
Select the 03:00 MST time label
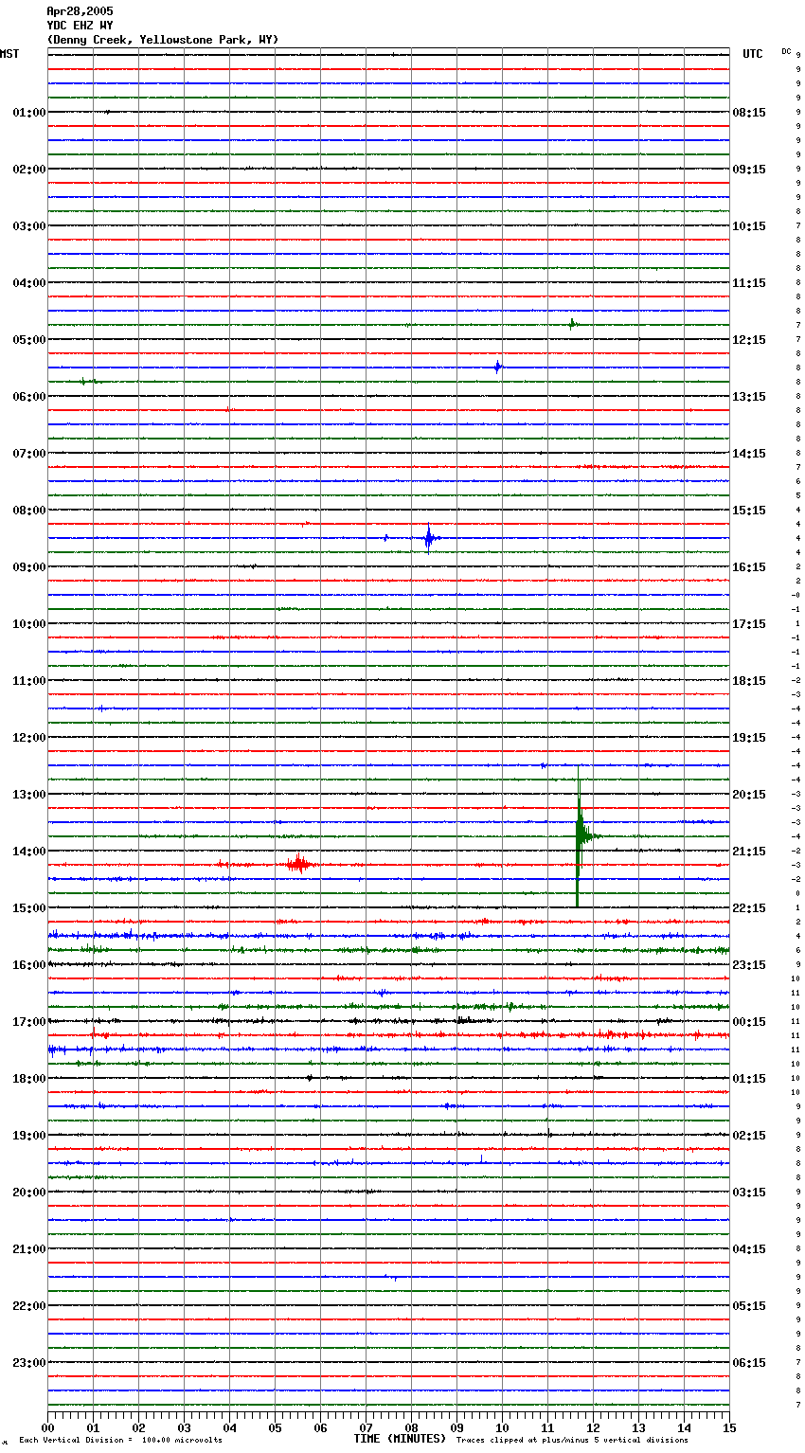pyautogui.click(x=29, y=226)
